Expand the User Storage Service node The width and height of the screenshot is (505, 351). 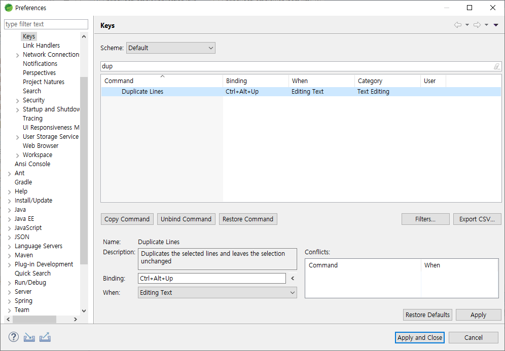(x=17, y=137)
